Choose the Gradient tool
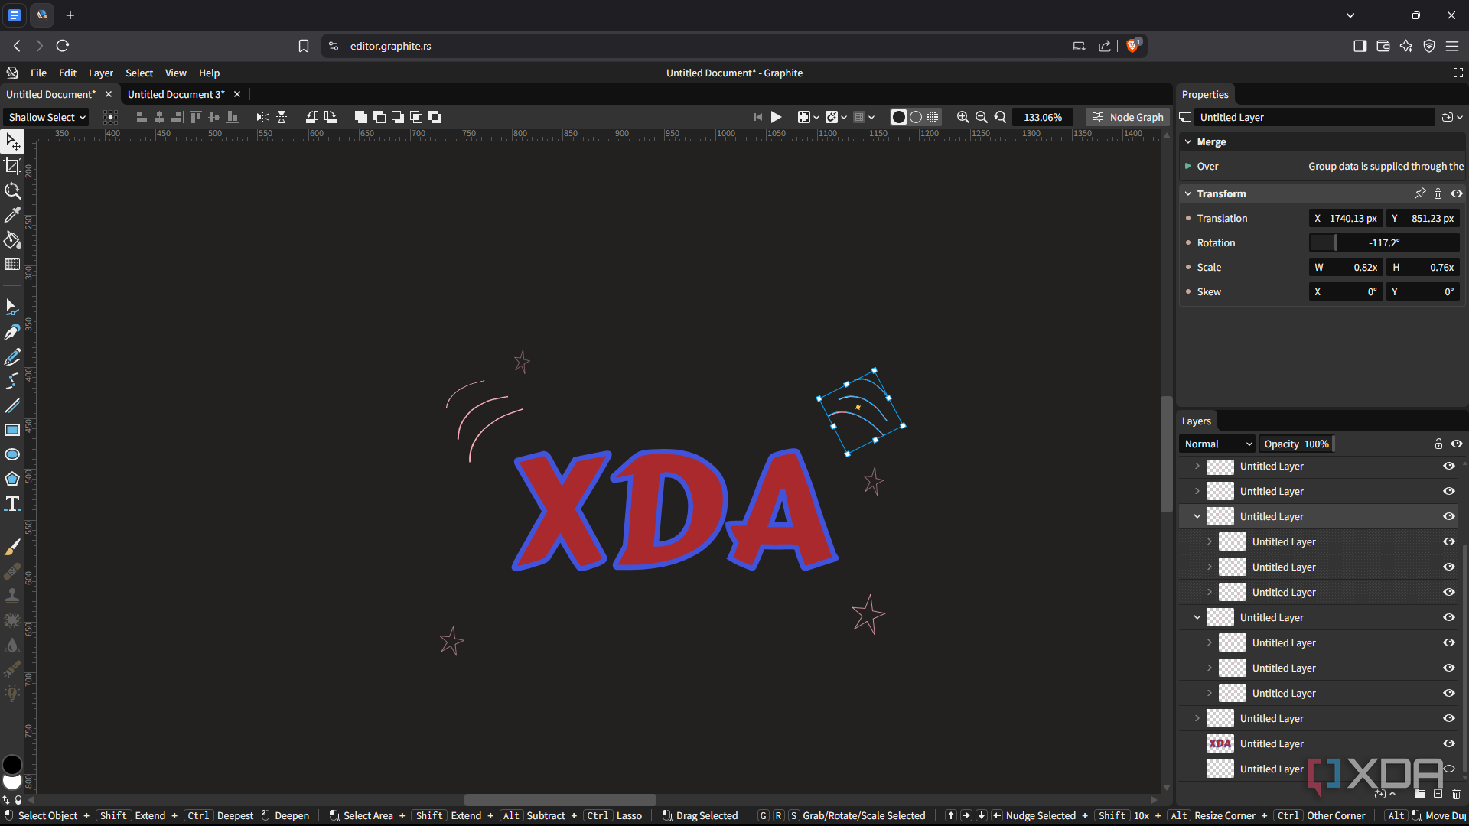Screen dimensions: 1469x826 12,264
